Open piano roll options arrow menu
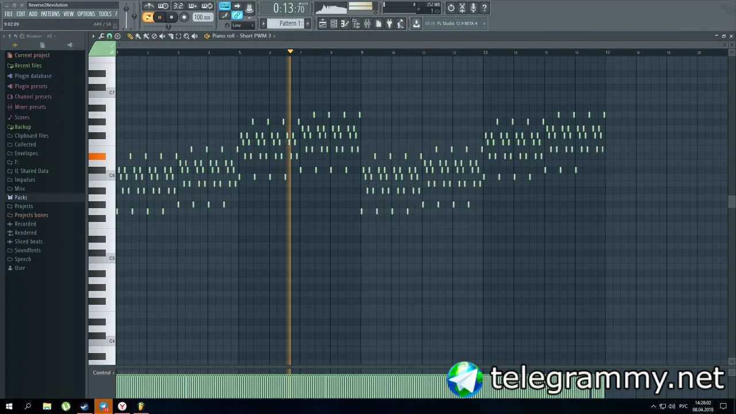Viewport: 736px width, 414px height. [x=94, y=36]
